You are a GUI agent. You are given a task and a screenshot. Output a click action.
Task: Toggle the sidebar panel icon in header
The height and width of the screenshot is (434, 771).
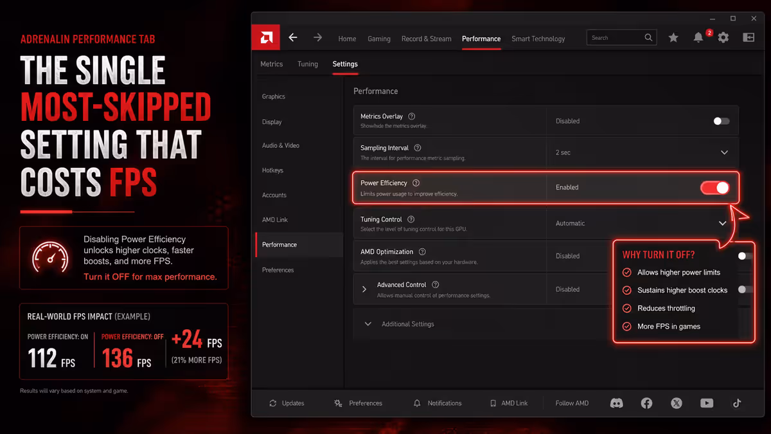coord(749,38)
